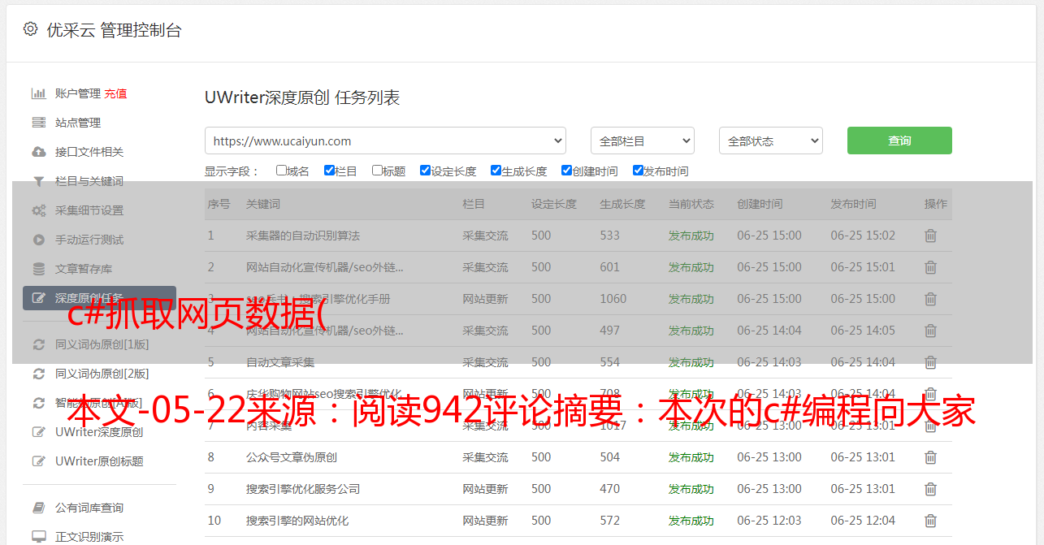Click keyword 搜索引擎优化服务公司

303,489
